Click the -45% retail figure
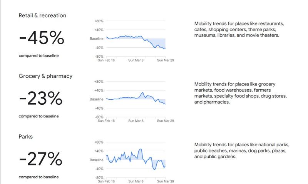The image size is (308, 184). [41, 38]
